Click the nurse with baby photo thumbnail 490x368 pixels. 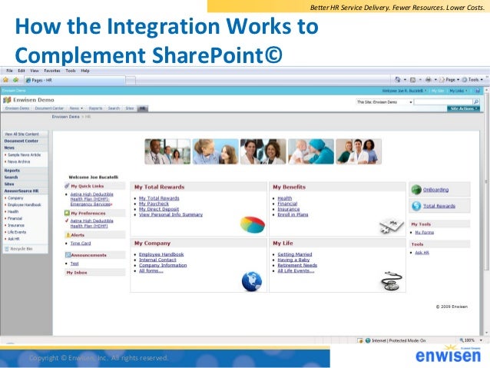click(311, 151)
